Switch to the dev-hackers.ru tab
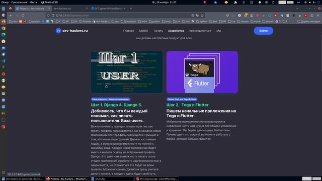This screenshot has width=322, height=181. [x=70, y=9]
